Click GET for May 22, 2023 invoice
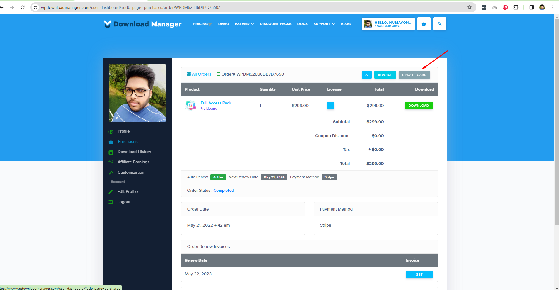This screenshot has width=559, height=290. pos(419,274)
